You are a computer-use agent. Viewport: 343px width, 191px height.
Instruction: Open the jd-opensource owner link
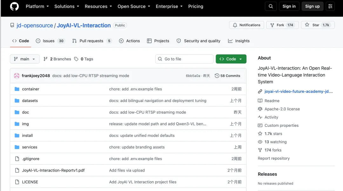[35, 25]
